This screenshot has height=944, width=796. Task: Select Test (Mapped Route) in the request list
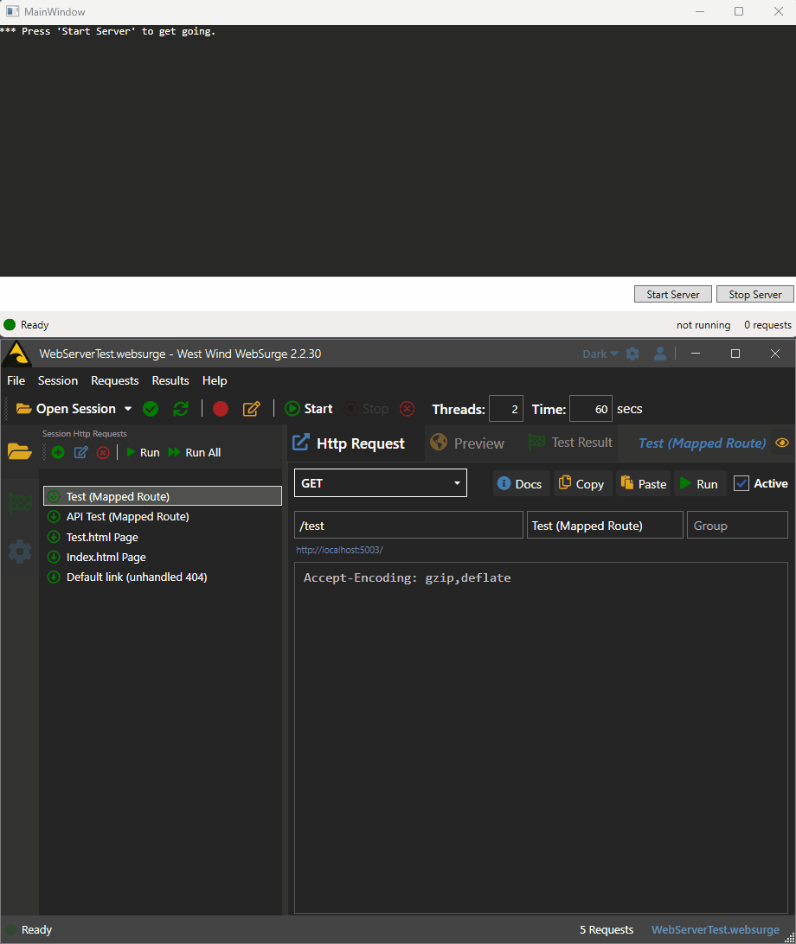163,496
